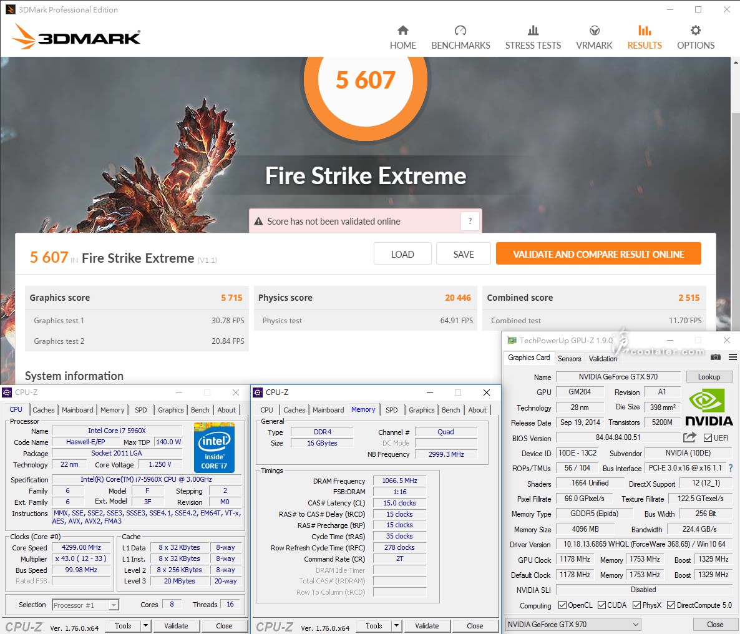Click the GPU-Z title bar icon

512,340
